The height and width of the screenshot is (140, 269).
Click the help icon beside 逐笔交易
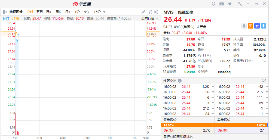point(180,81)
